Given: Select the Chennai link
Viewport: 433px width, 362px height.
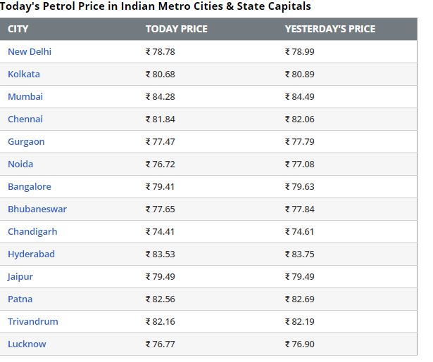Looking at the screenshot, I should (25, 119).
